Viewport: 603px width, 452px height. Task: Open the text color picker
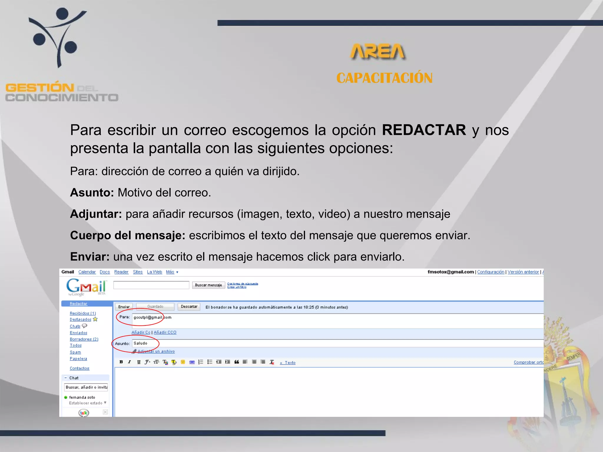[x=165, y=362]
